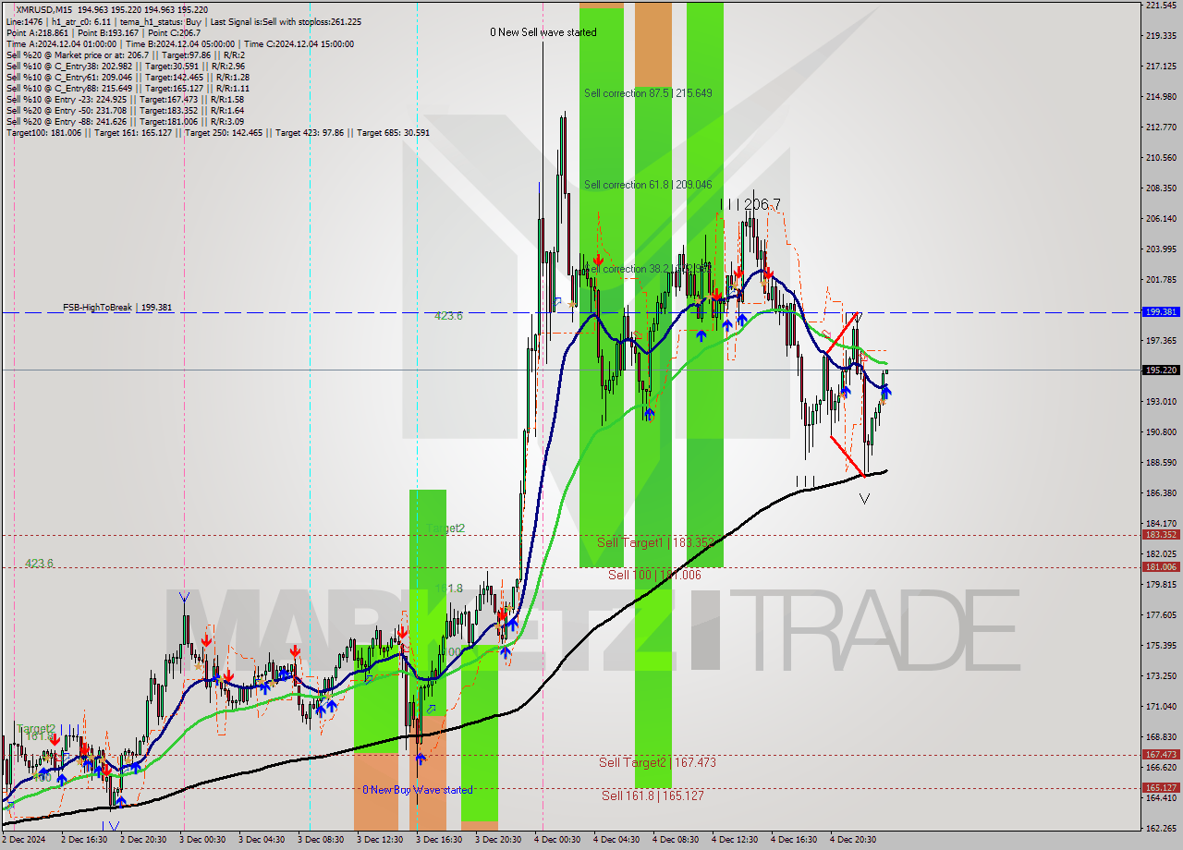This screenshot has width=1183, height=850.
Task: Select the blue 199.381 price tag on axis
Action: point(1161,312)
